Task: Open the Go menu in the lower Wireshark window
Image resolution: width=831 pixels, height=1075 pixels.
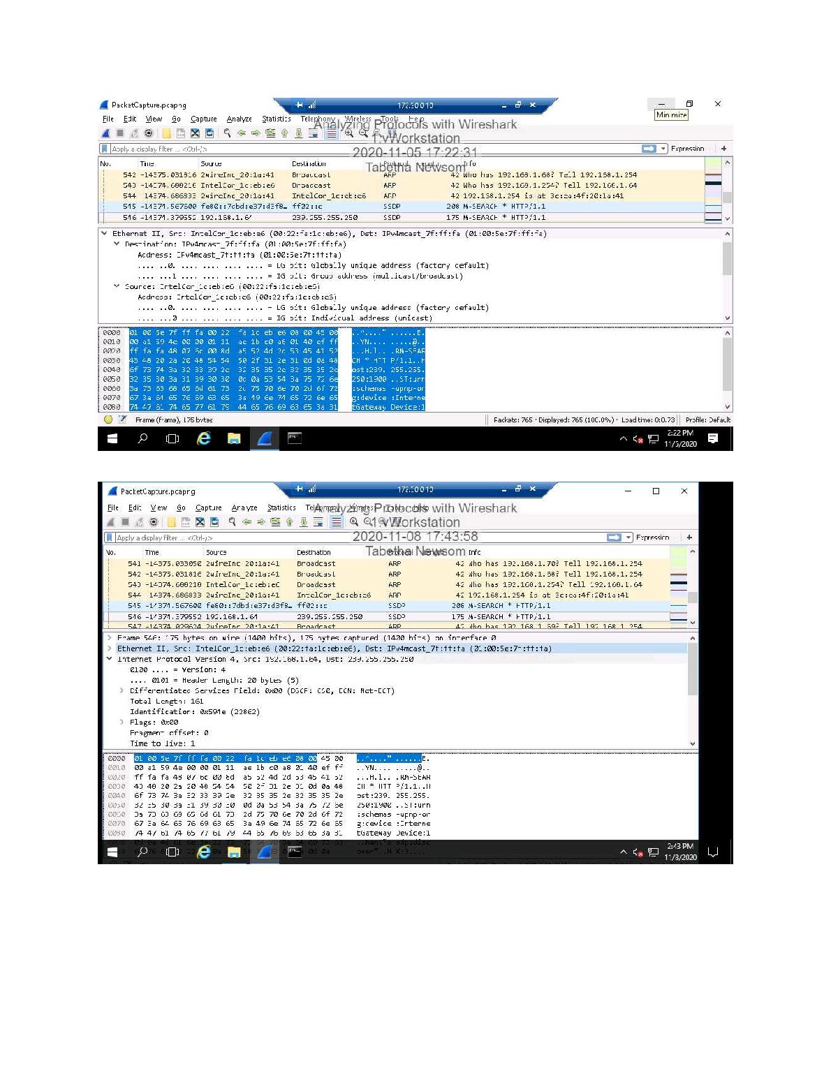Action: click(x=181, y=508)
